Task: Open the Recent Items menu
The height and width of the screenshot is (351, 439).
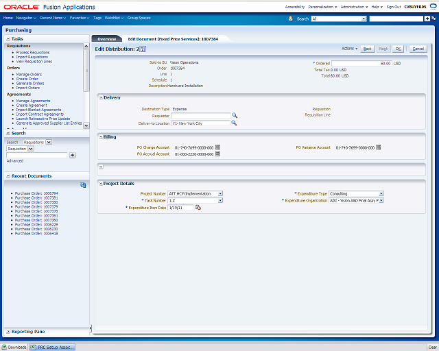Action: (53, 18)
